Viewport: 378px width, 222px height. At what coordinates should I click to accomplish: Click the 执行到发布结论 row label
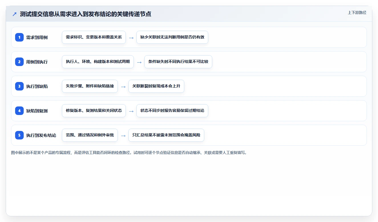click(x=41, y=135)
